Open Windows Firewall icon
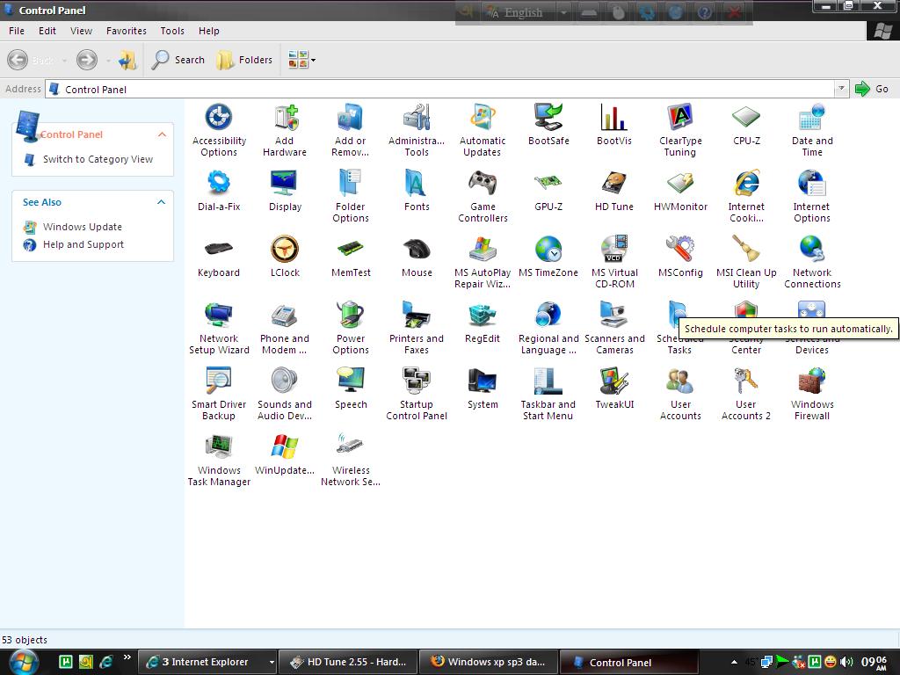900x675 pixels. pos(811,381)
